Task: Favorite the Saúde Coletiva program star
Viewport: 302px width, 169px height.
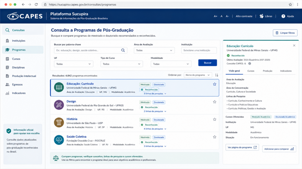Action: click(x=215, y=137)
